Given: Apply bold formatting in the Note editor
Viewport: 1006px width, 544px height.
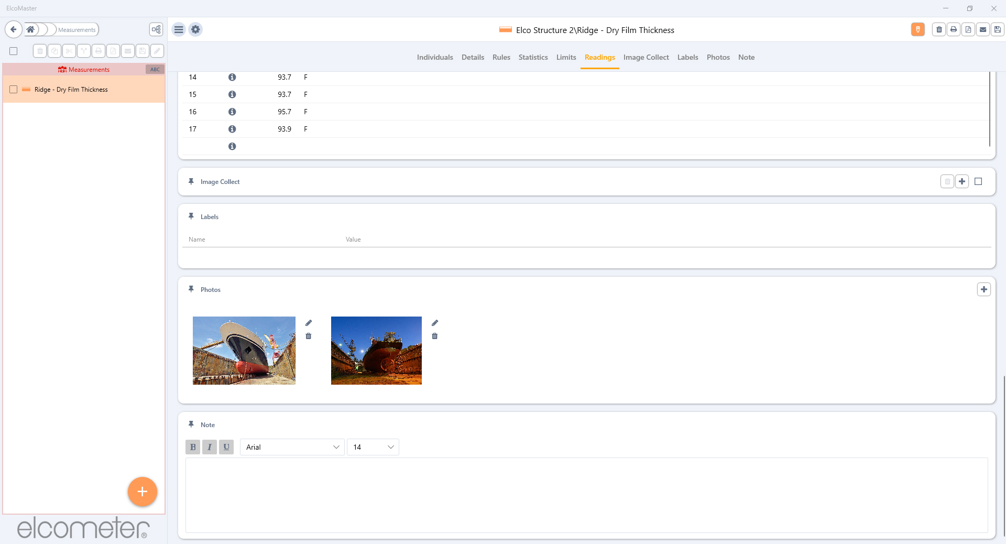Looking at the screenshot, I should pos(192,447).
